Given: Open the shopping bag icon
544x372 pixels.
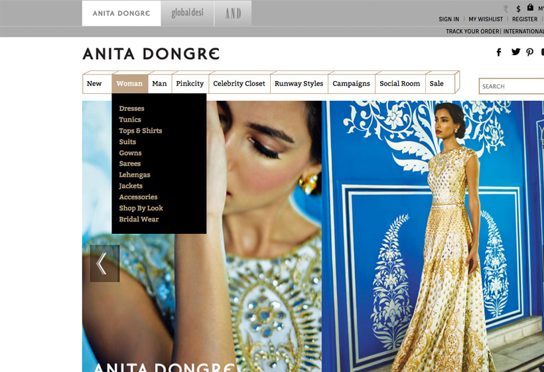Looking at the screenshot, I should [530, 7].
